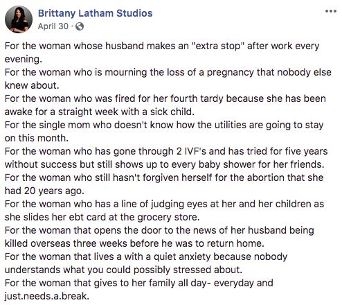This screenshot has height=305, width=342.
Task: Click the line about every baby shower
Action: (165, 164)
